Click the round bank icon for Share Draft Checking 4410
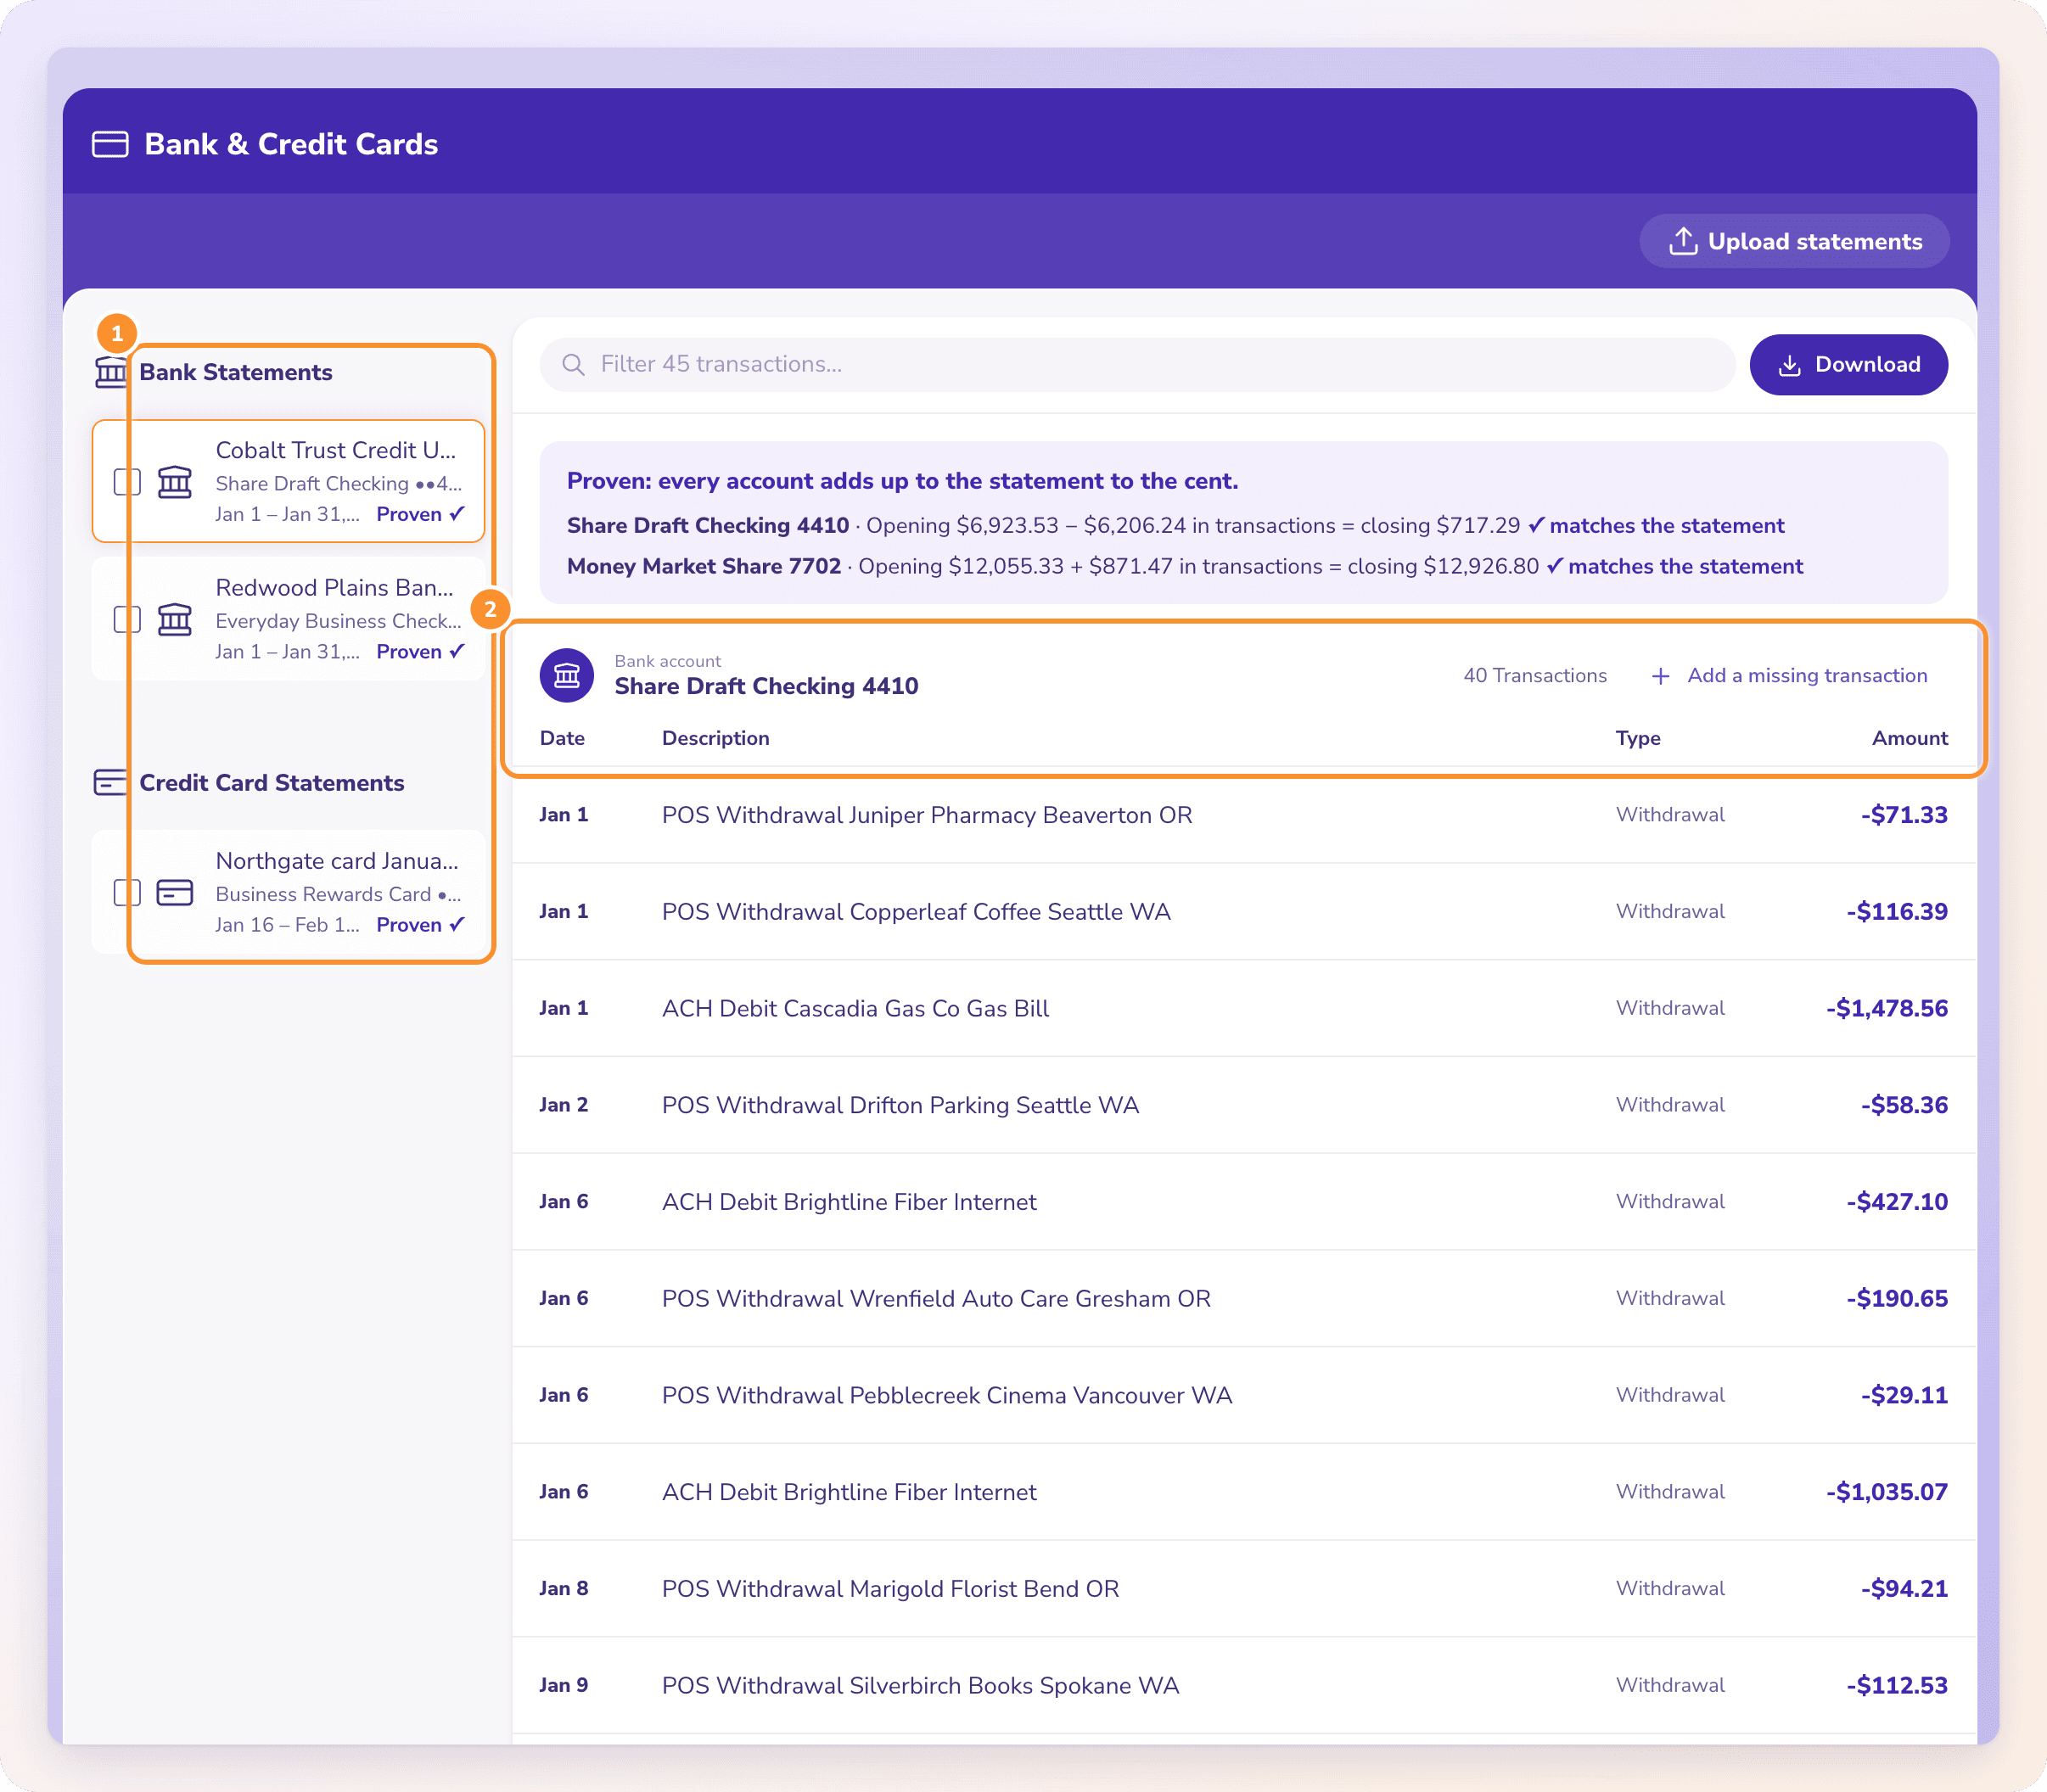Screen dimensions: 2047x1792 pyautogui.click(x=567, y=676)
